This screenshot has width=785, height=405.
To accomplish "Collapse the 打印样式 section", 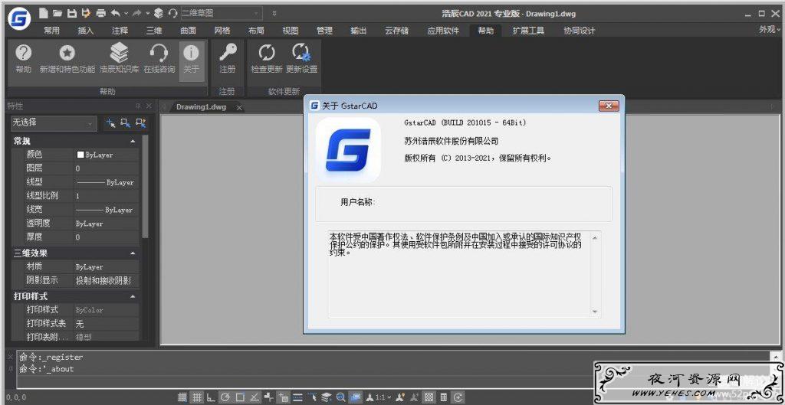I will 133,296.
